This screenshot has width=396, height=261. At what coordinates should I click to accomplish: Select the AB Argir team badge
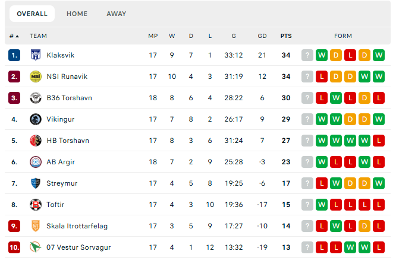(x=36, y=162)
